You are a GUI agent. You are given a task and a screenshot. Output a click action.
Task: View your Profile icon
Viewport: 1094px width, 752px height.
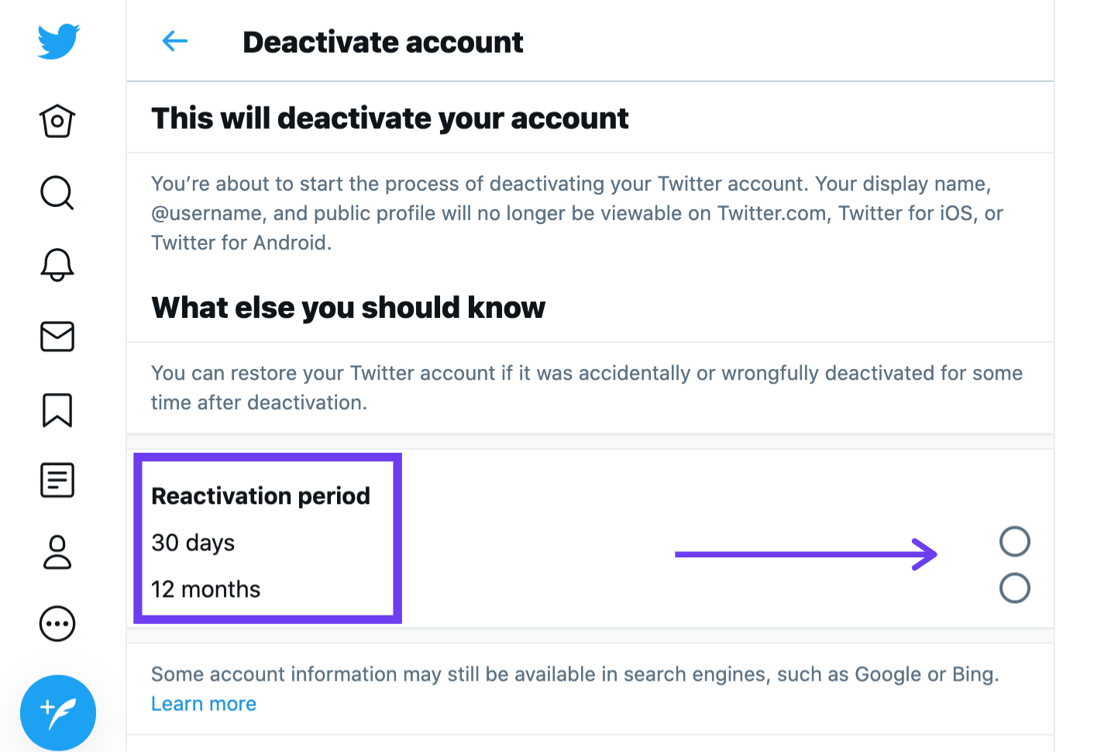[57, 552]
